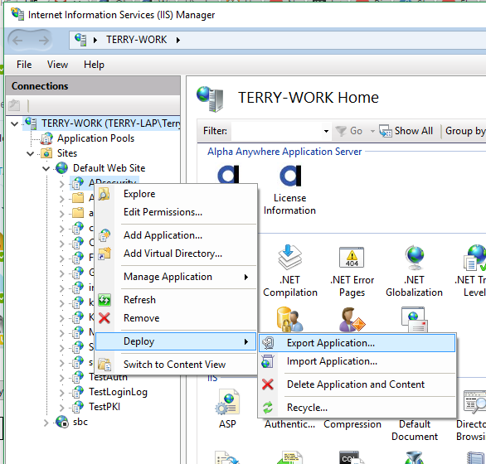Collapse the Default Web Site node
This screenshot has width=486, height=464.
[46, 168]
